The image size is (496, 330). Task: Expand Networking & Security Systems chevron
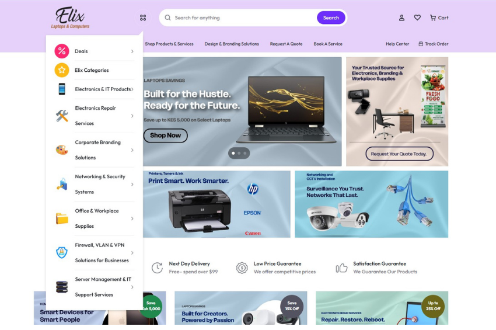(x=132, y=184)
